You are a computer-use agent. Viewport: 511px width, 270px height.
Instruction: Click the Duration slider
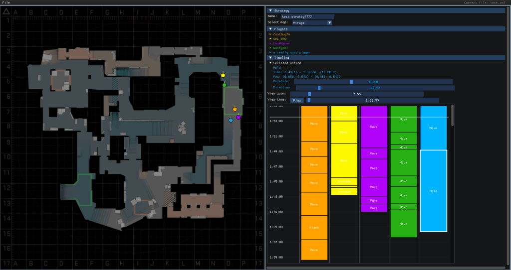(373, 81)
